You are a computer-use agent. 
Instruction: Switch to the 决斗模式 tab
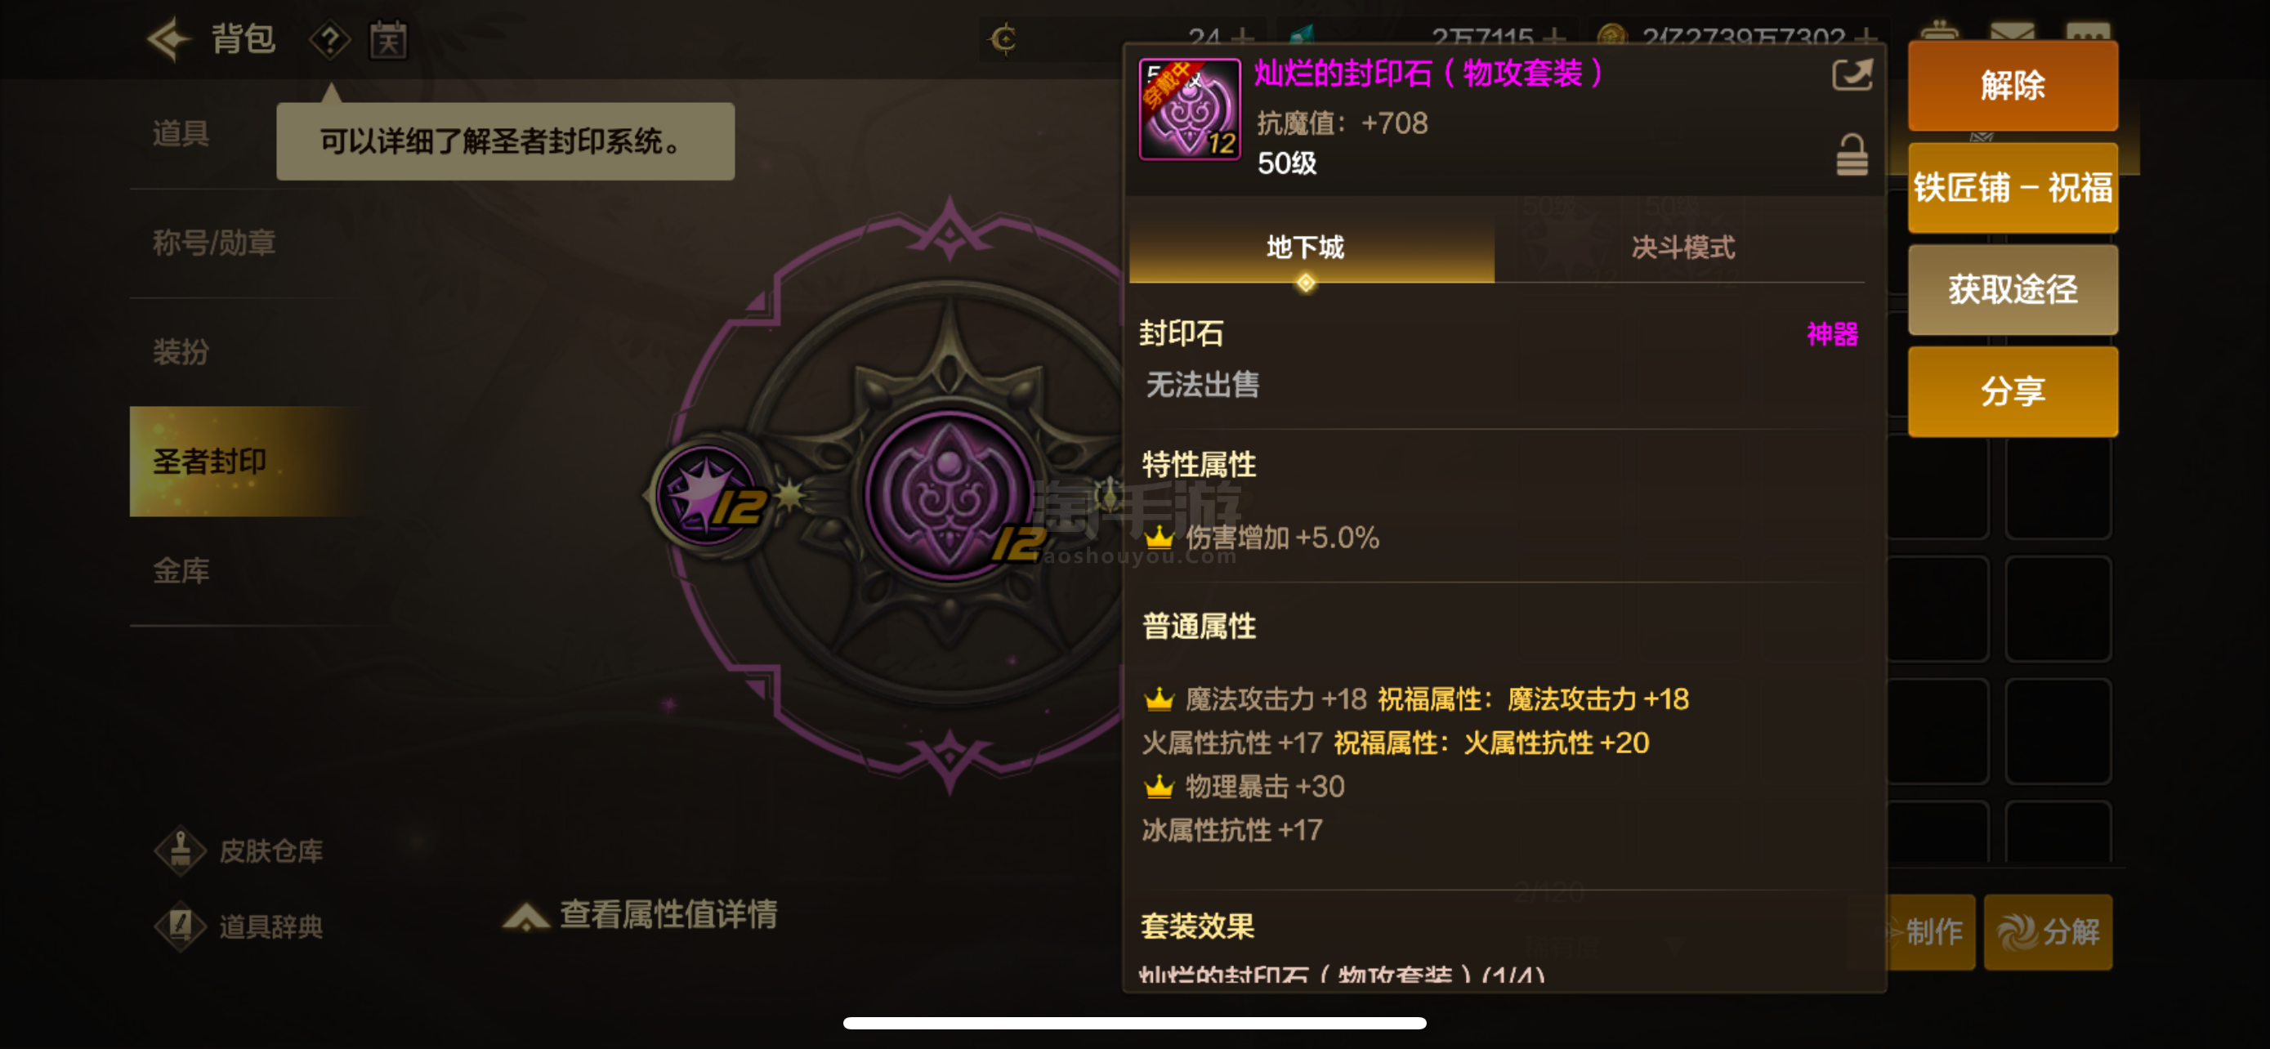1682,248
